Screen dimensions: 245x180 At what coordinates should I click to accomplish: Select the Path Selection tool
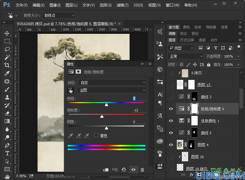pos(7,161)
